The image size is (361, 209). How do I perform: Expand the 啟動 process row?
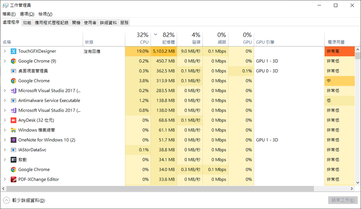pyautogui.click(x=5, y=160)
